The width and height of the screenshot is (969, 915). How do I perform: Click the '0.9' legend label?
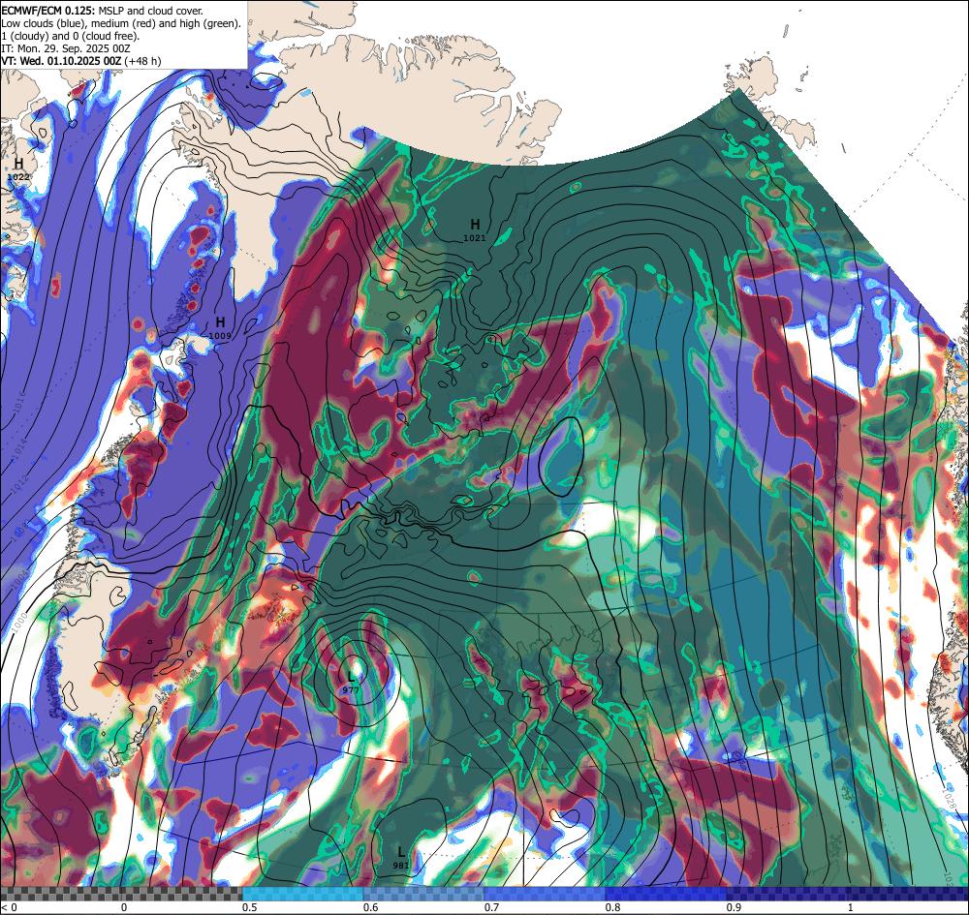click(x=735, y=907)
